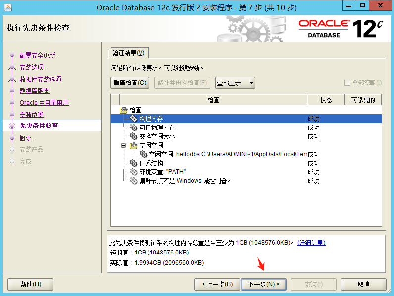Click the step bullet of 先决条件检查
The height and width of the screenshot is (296, 394).
(12, 126)
